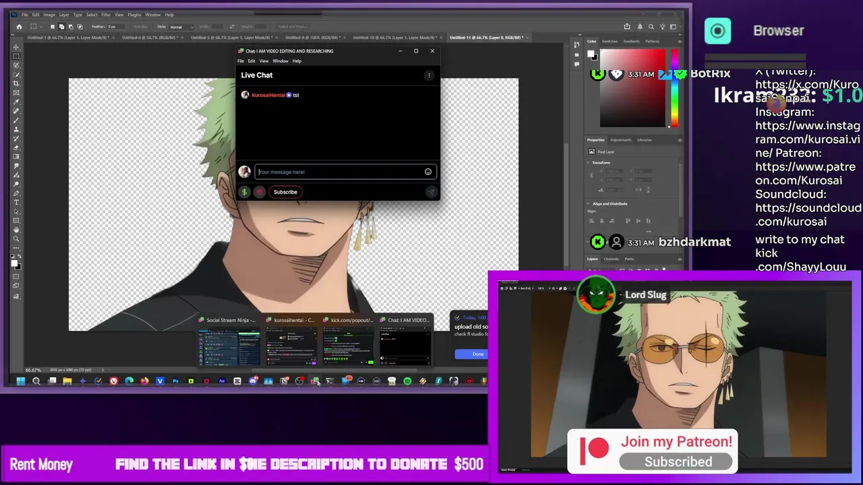Pick a color in the color field
This screenshot has width=863, height=485.
click(632, 88)
